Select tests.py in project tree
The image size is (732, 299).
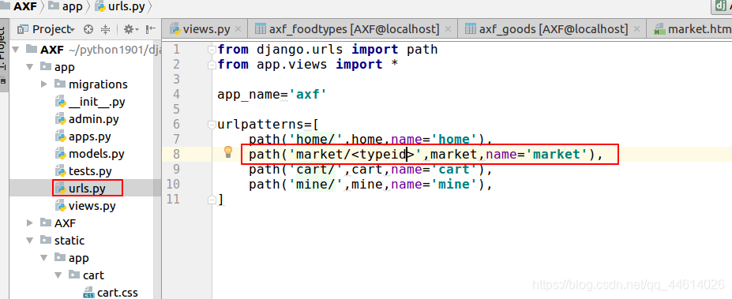[84, 171]
